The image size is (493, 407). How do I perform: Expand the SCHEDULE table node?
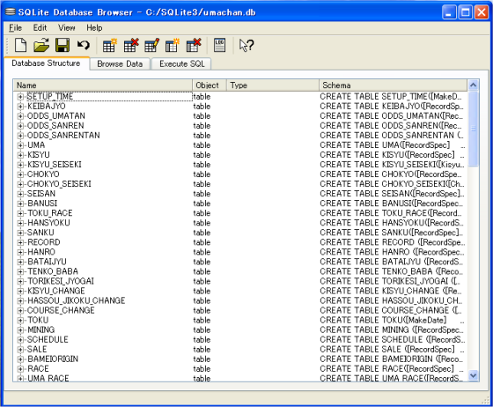click(20, 340)
